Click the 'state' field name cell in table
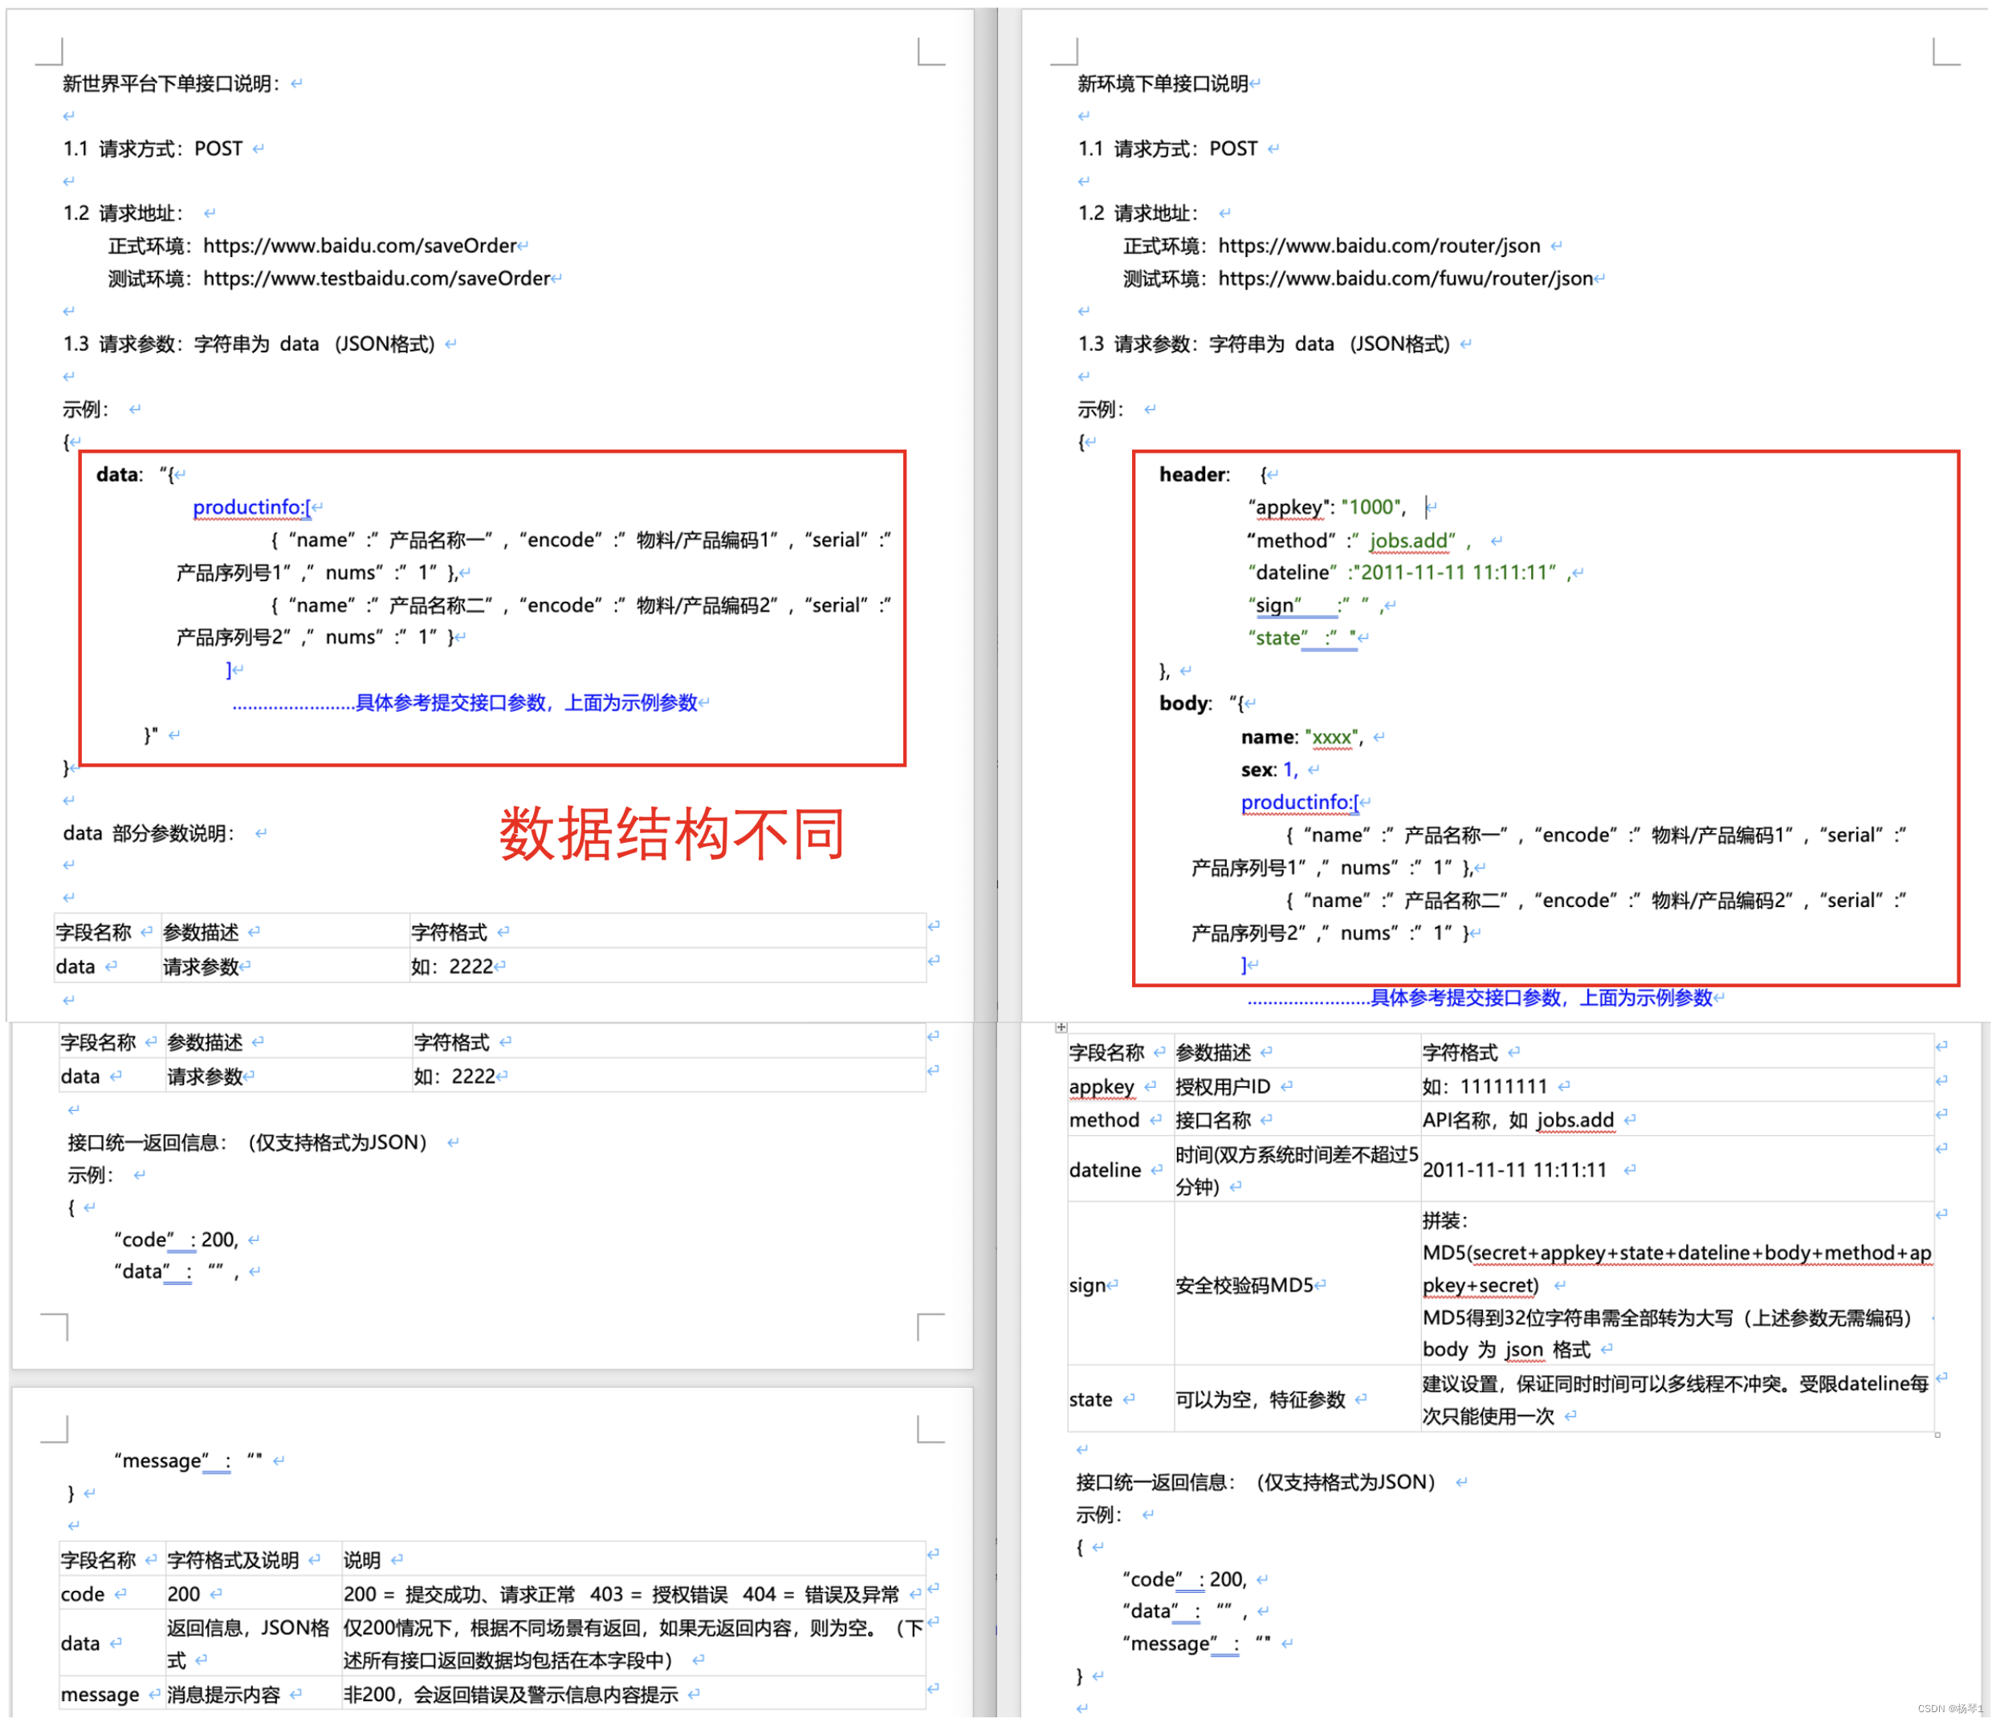 (1120, 1399)
